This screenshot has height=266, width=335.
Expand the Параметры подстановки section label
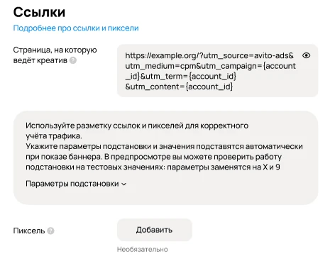pos(72,184)
